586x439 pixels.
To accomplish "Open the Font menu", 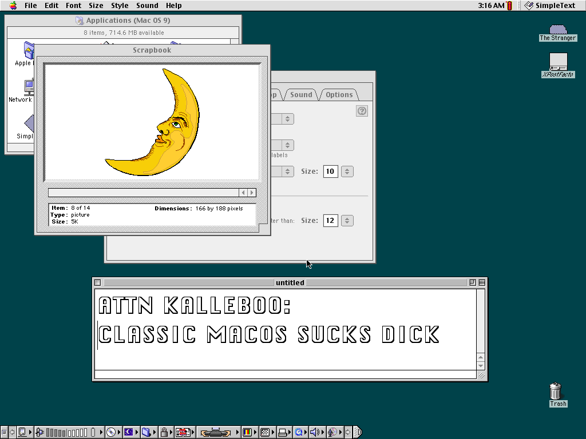I will click(x=73, y=6).
